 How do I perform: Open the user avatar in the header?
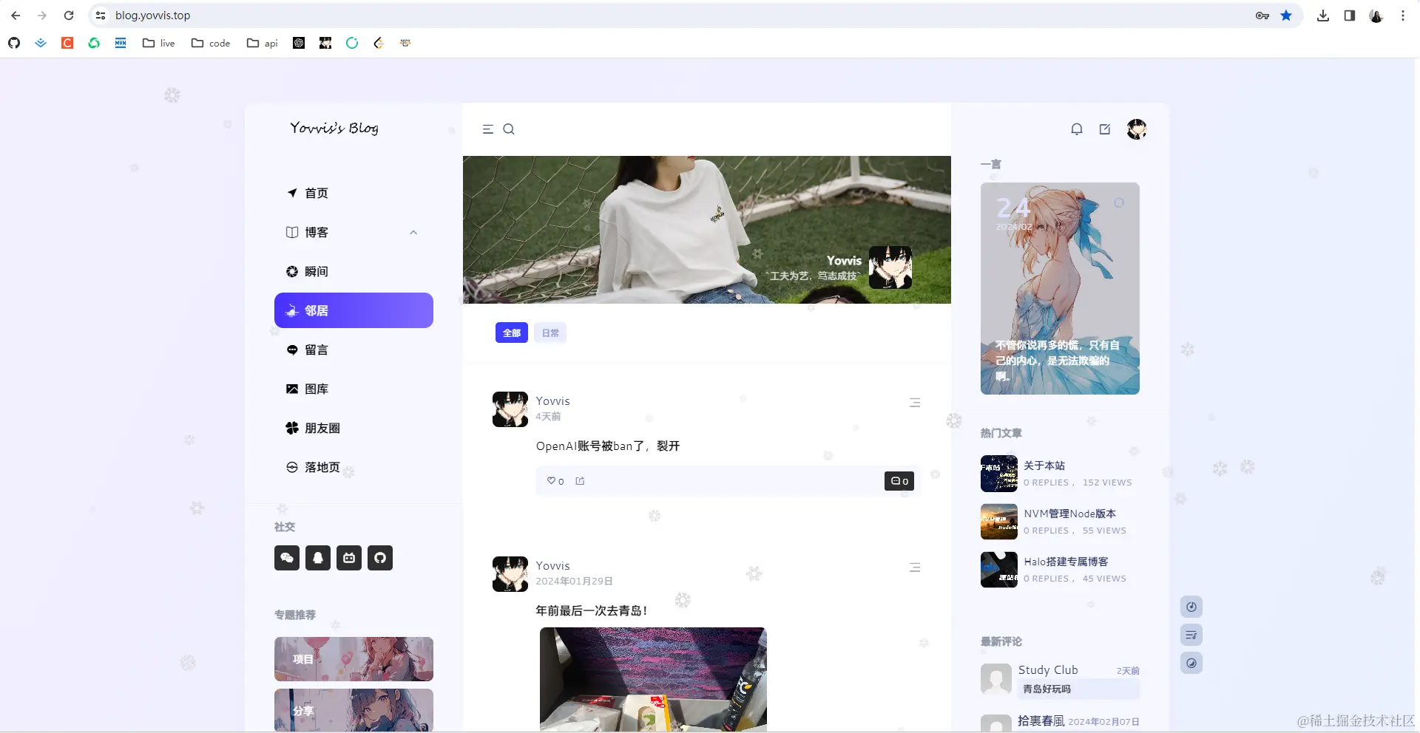click(1137, 129)
